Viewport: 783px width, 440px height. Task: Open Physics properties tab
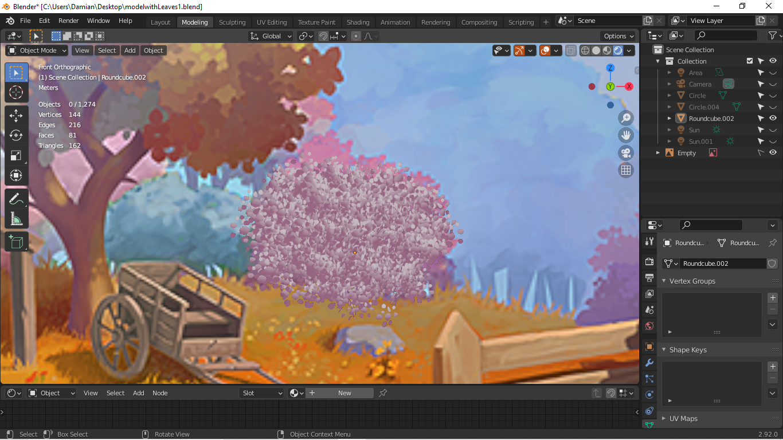(x=649, y=395)
